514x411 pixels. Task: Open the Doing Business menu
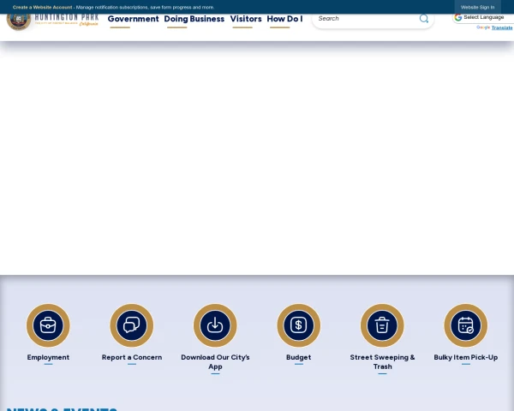click(x=194, y=19)
